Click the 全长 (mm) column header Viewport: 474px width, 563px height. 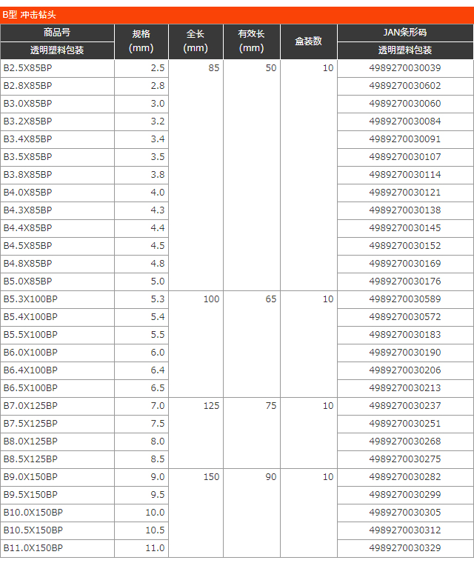(196, 41)
